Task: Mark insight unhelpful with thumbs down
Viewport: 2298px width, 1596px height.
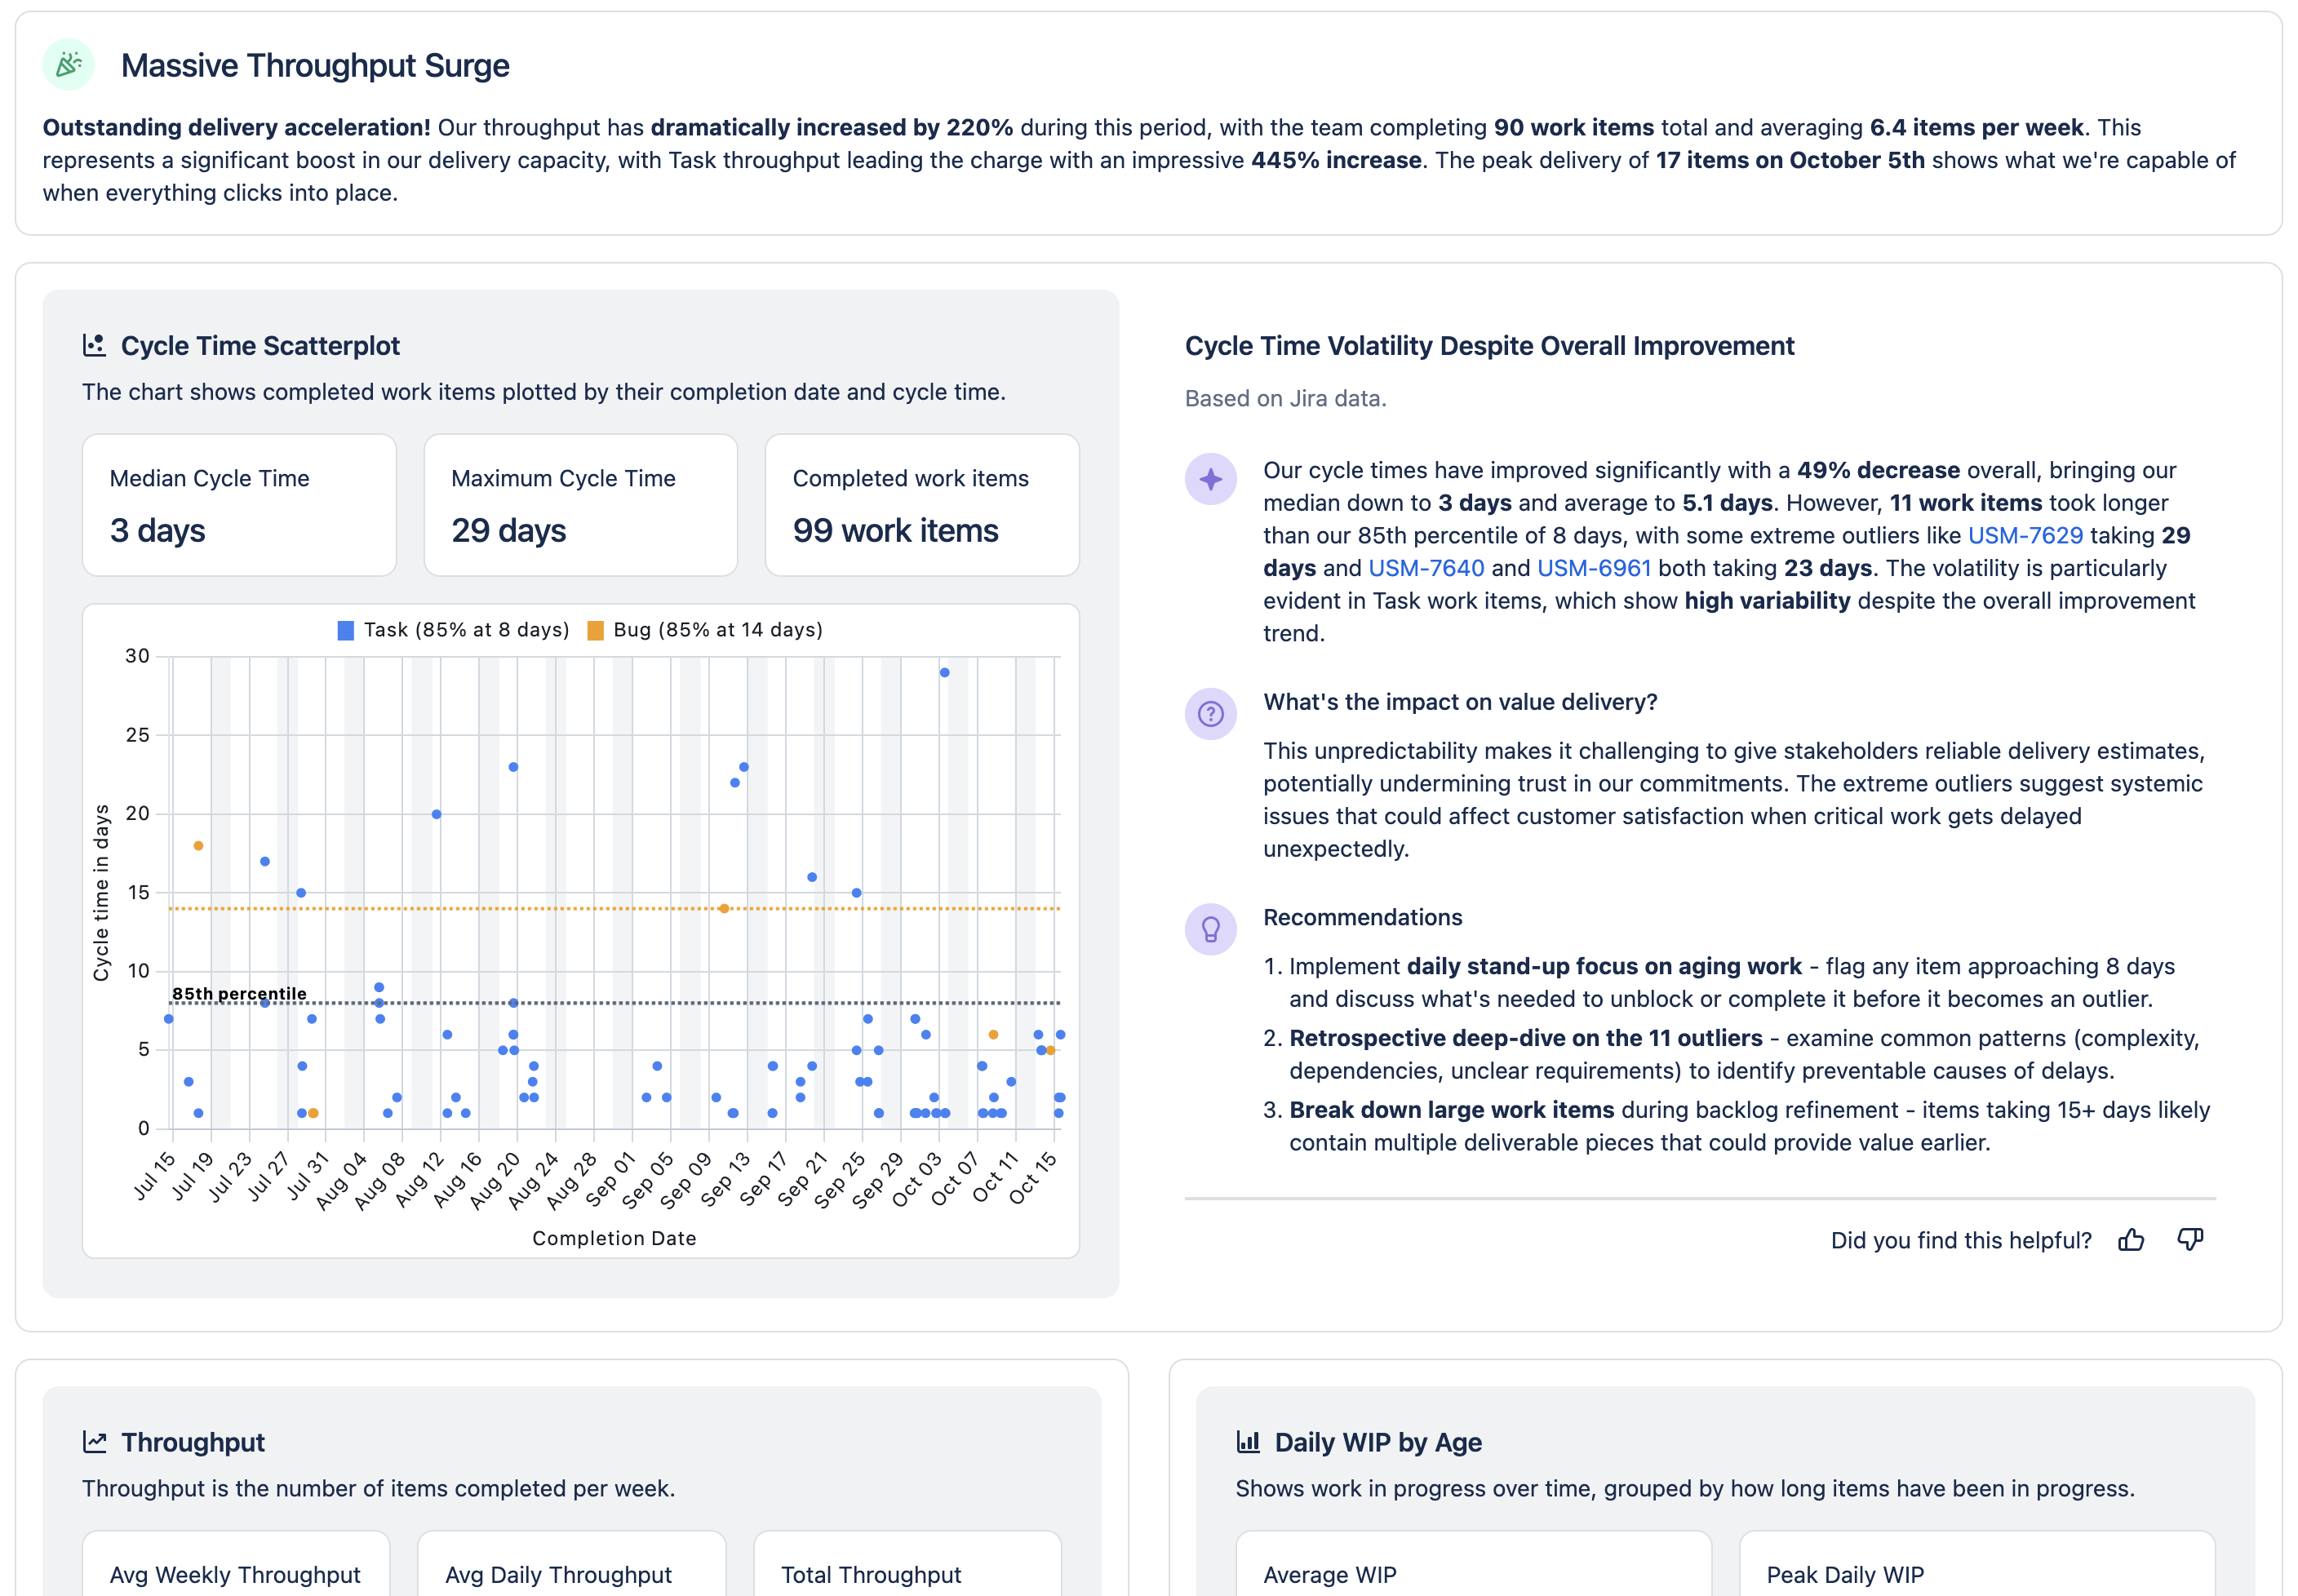Action: tap(2190, 1240)
